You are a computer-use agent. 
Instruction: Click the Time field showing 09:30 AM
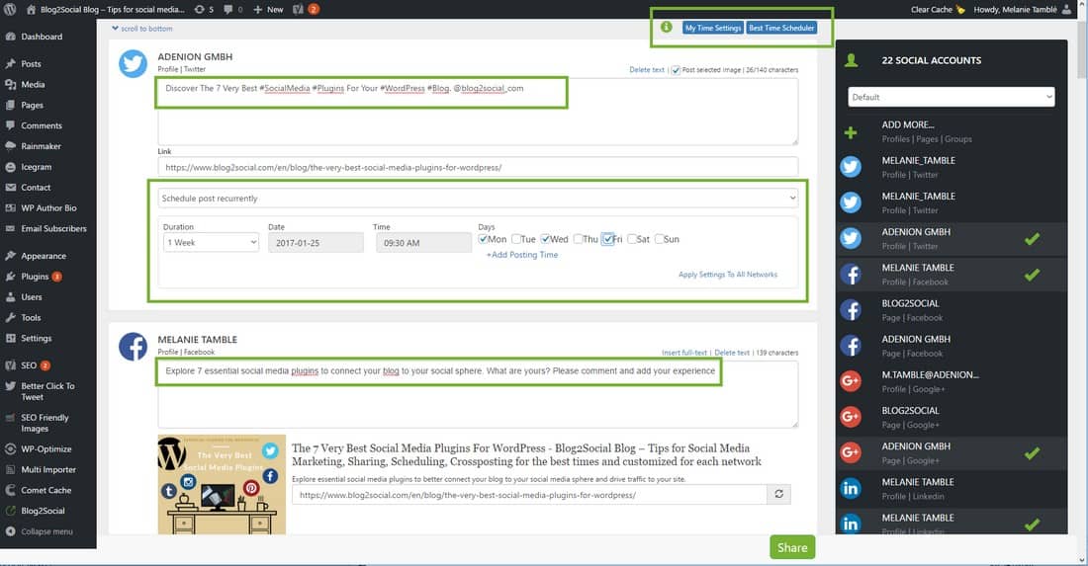[424, 242]
